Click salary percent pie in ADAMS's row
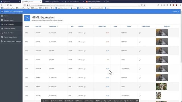The height and width of the screenshot is (102, 182). [140, 51]
